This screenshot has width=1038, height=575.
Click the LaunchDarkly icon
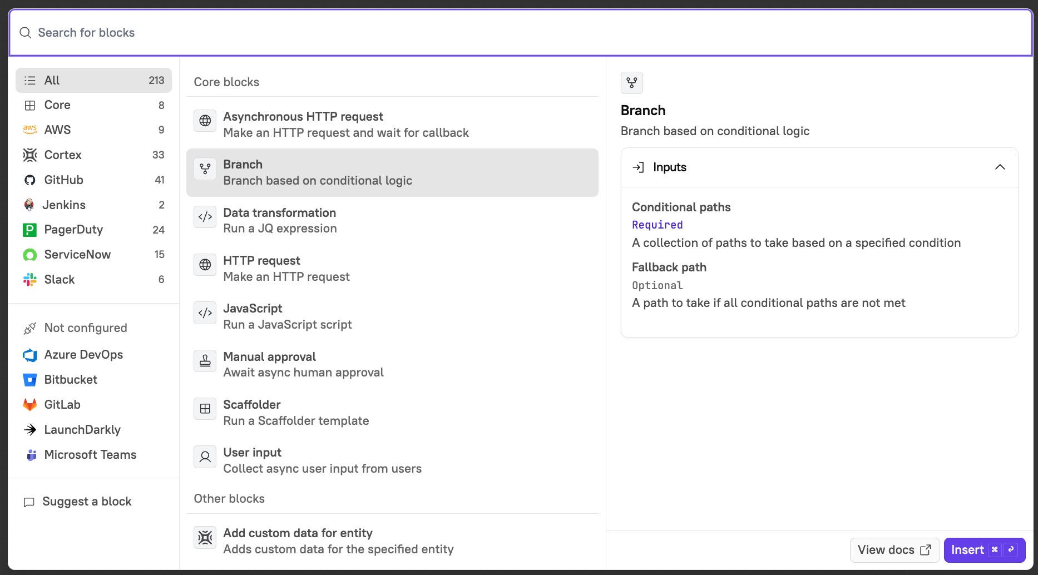(x=29, y=429)
